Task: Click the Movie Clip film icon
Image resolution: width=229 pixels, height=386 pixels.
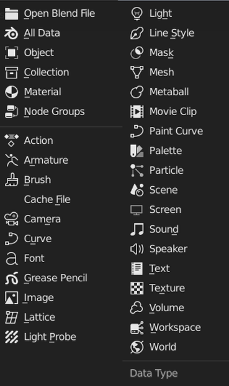Action: (x=137, y=111)
